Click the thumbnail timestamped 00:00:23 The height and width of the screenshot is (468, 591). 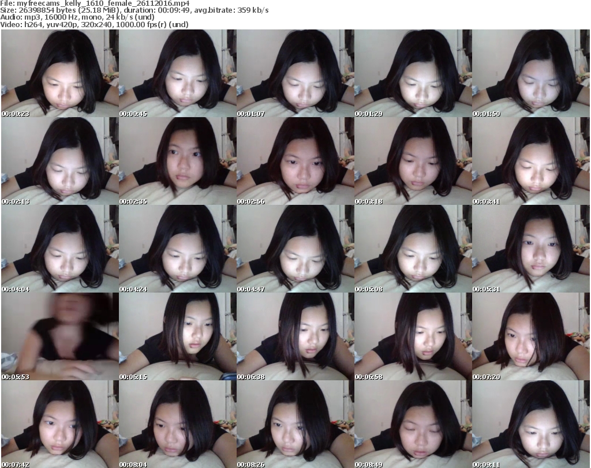59,73
